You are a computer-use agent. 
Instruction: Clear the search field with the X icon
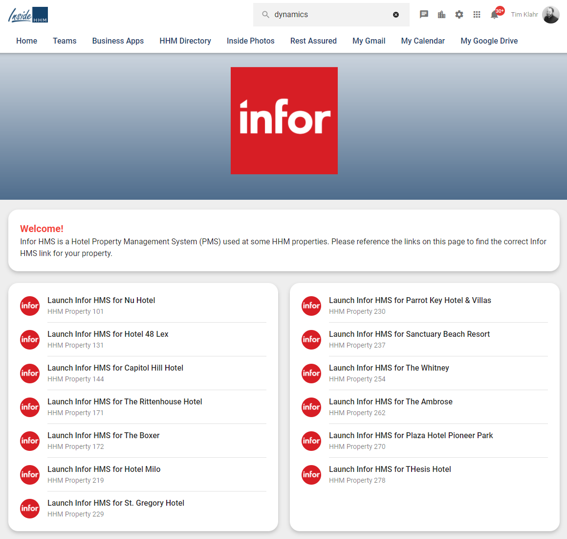click(x=396, y=15)
